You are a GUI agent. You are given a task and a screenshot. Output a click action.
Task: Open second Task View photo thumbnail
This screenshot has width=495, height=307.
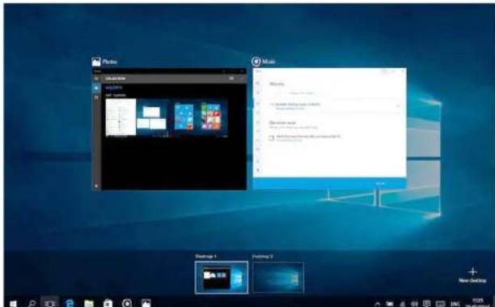click(x=153, y=118)
